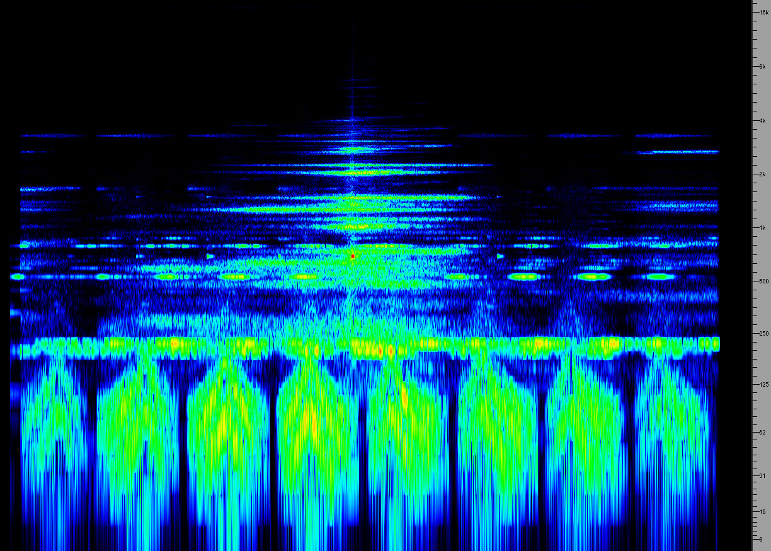Click the leftmost green blob on the 500 Hz line
The image size is (771, 551).
(17, 276)
